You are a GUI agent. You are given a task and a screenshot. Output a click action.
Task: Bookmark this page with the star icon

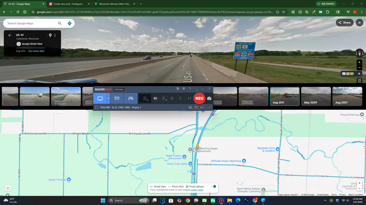tap(283, 12)
